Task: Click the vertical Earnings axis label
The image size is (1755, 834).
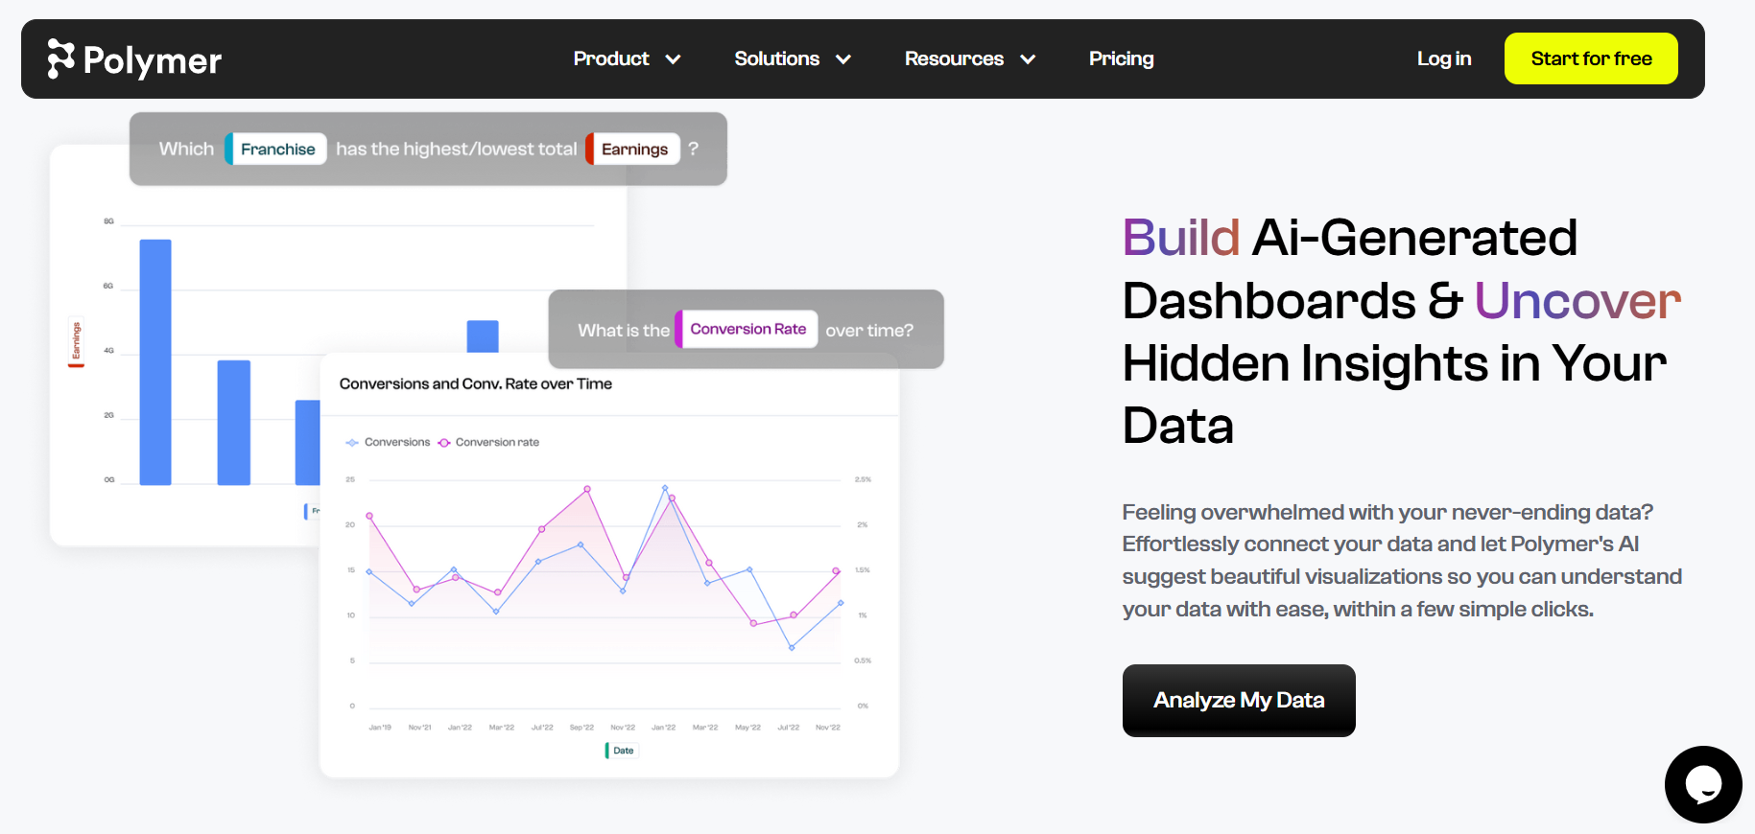Action: tap(76, 341)
